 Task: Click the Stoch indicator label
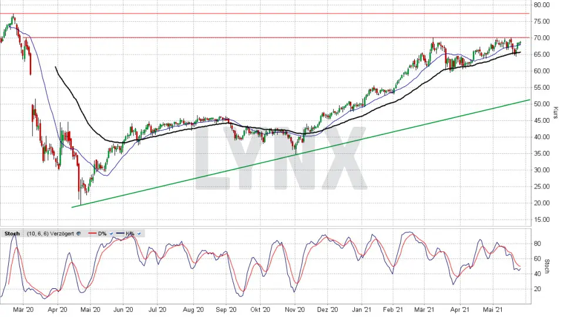point(12,234)
